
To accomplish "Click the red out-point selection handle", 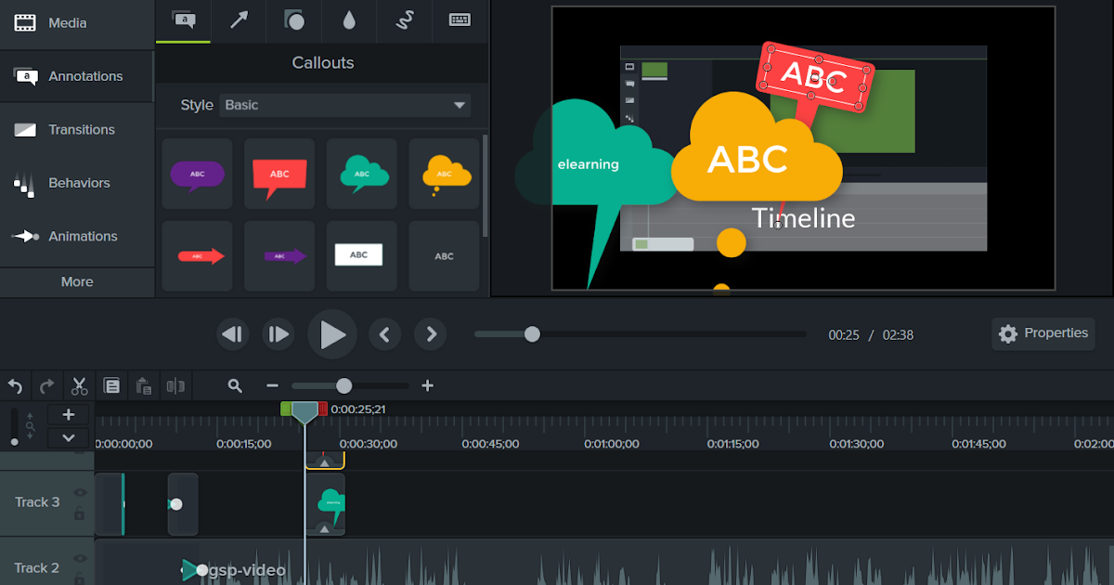I will [323, 409].
